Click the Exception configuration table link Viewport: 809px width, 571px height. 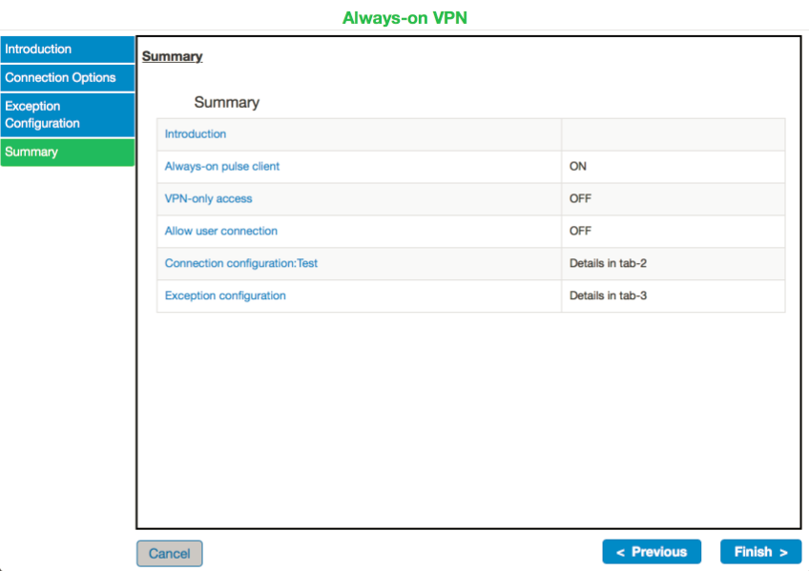(225, 296)
